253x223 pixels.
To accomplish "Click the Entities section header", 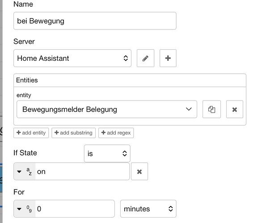I will [130, 80].
